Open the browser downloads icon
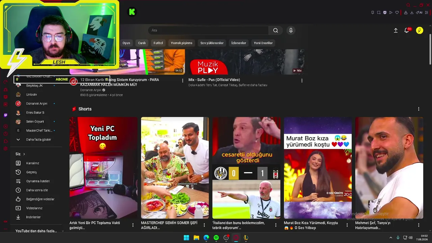432x243 pixels. 412,12
